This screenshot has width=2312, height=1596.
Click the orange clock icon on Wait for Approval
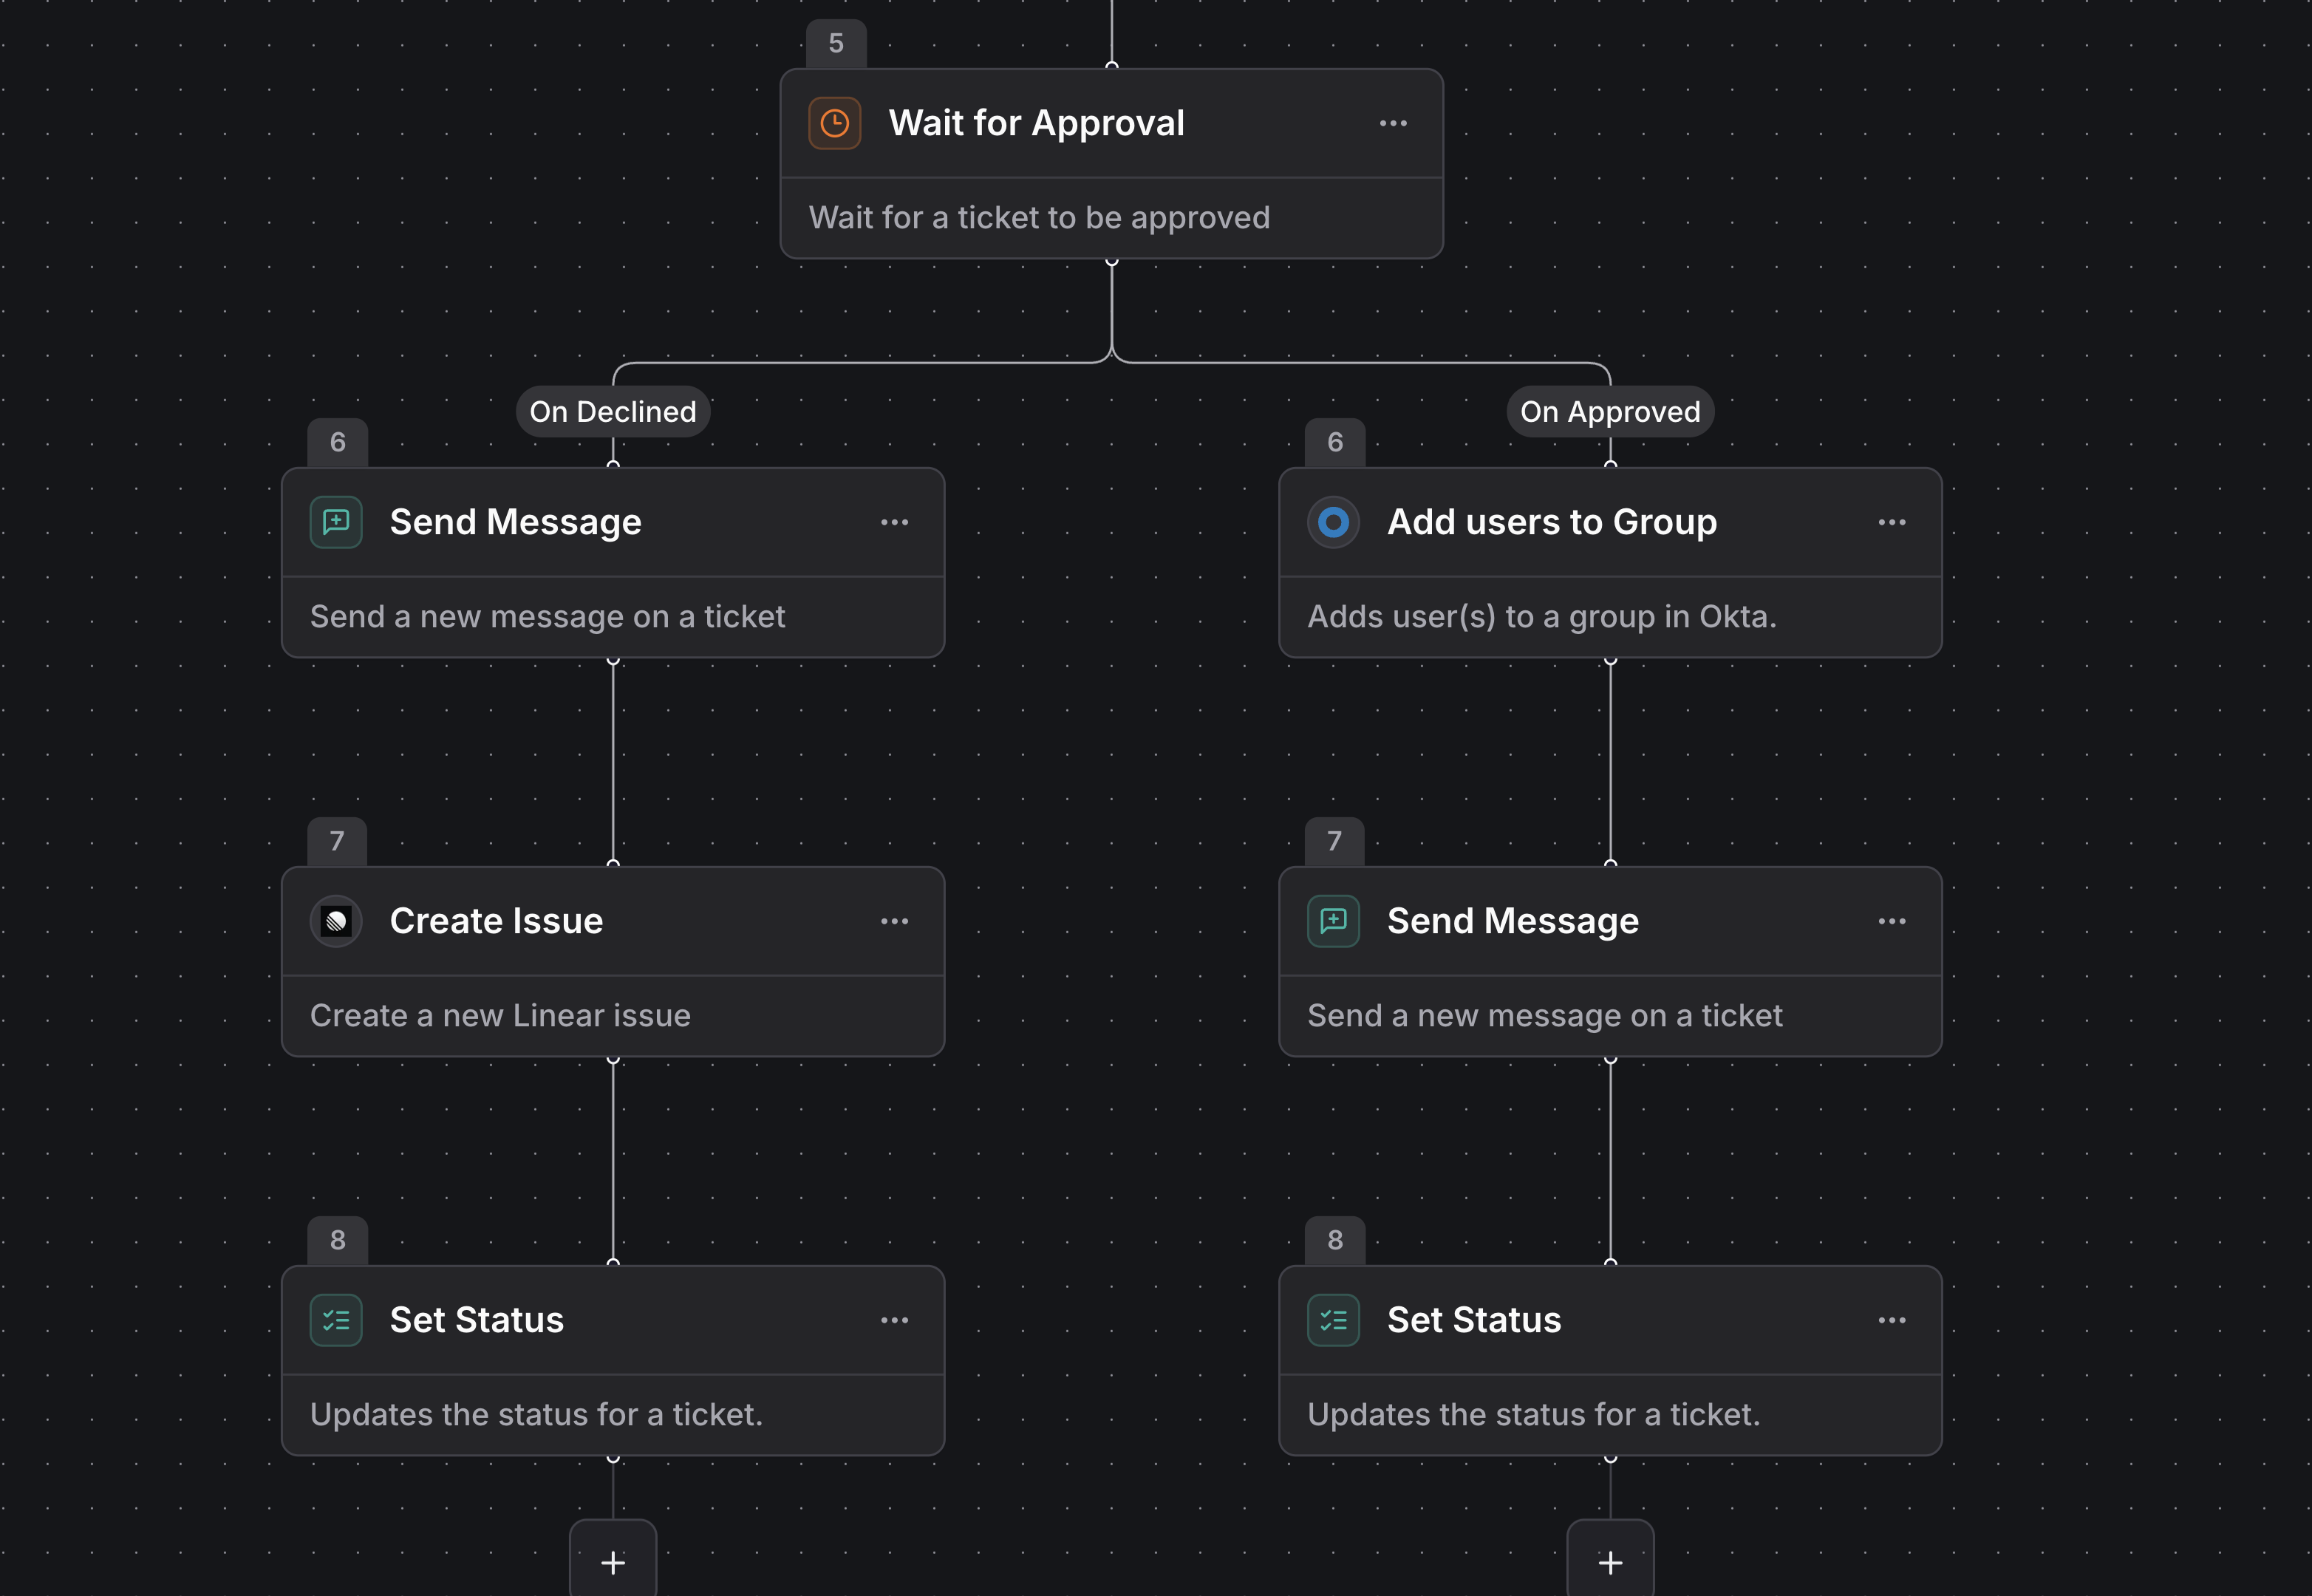[834, 123]
